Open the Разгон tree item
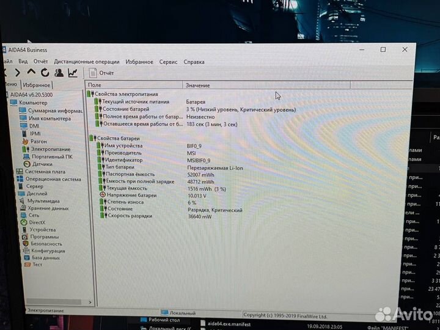 point(38,141)
